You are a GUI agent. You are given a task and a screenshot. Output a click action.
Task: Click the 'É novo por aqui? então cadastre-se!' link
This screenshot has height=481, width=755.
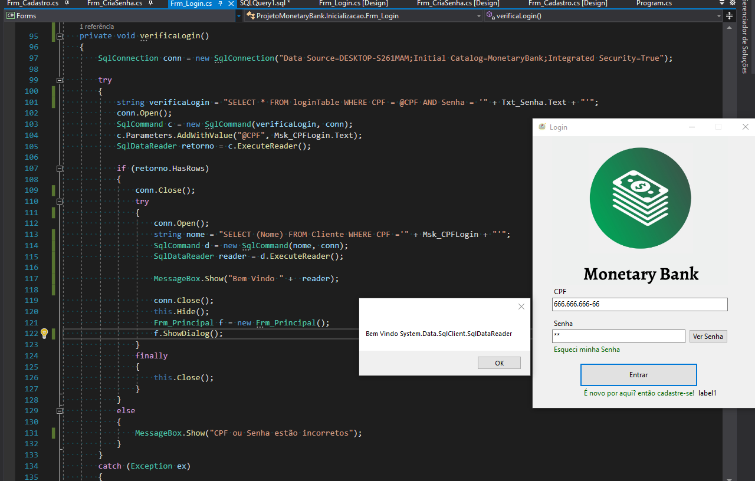(x=639, y=393)
